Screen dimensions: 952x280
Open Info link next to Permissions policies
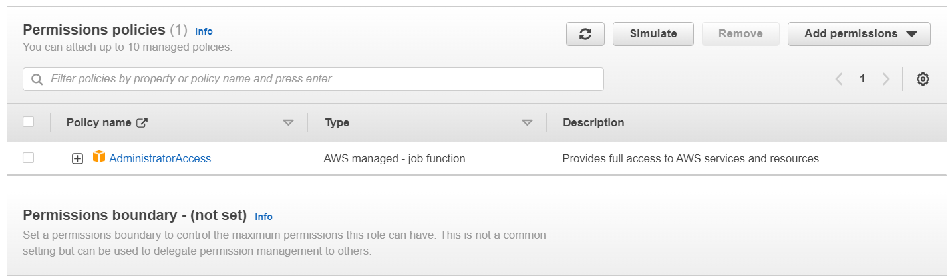coord(204,31)
